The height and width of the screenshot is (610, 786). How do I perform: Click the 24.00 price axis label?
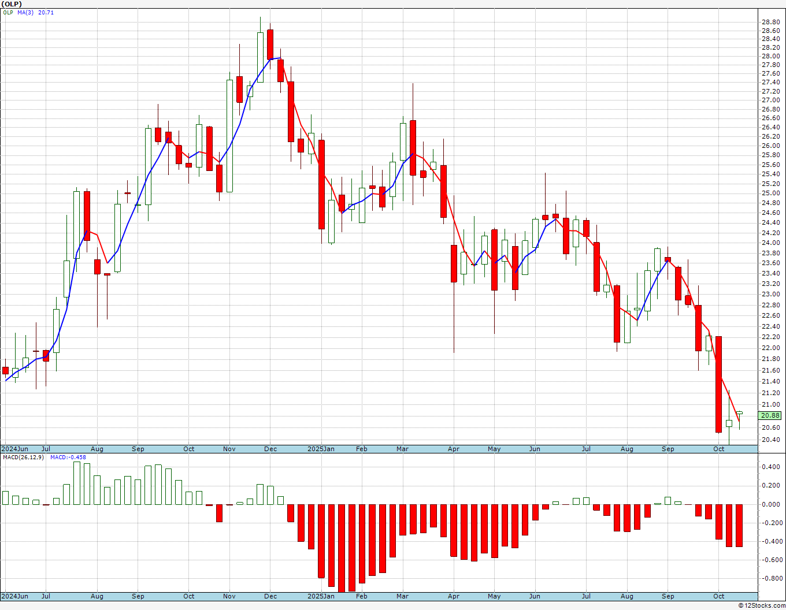(770, 243)
